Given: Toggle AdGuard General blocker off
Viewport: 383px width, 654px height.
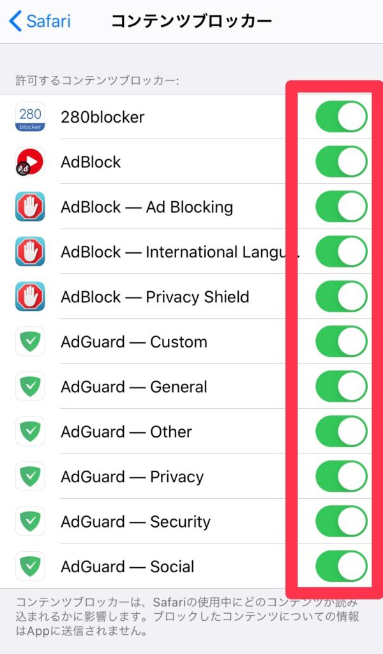Looking at the screenshot, I should 341,386.
